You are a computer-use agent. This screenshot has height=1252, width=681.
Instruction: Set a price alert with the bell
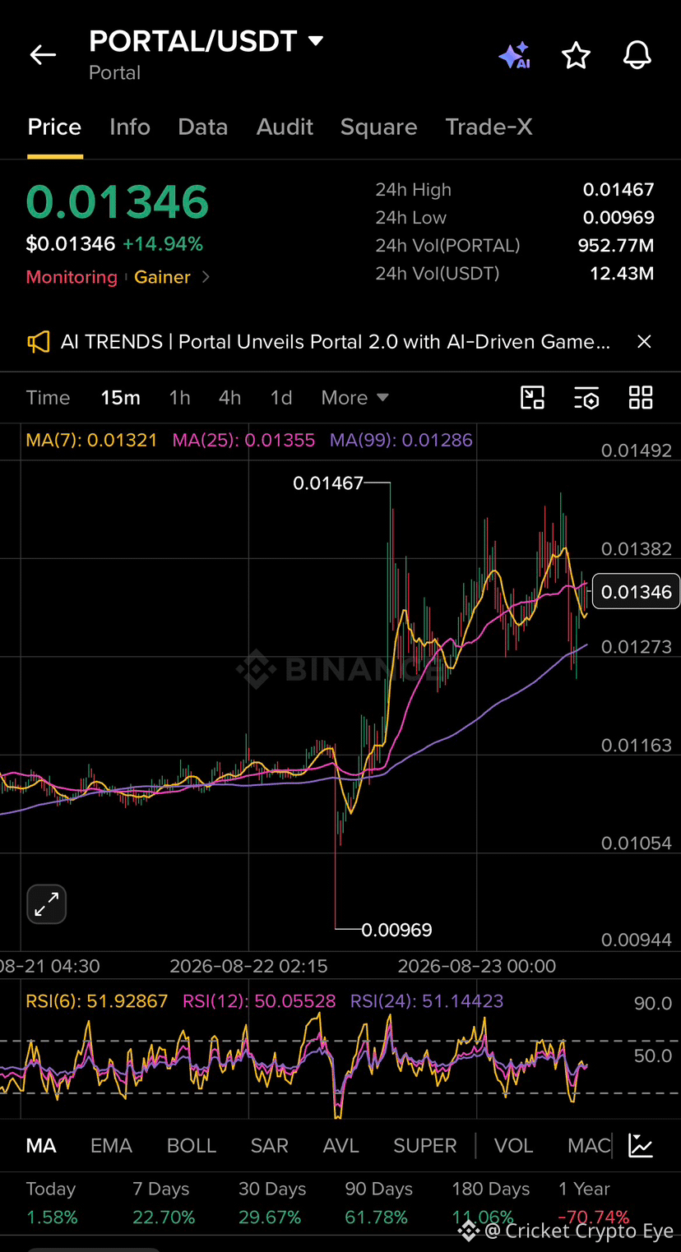tap(637, 56)
